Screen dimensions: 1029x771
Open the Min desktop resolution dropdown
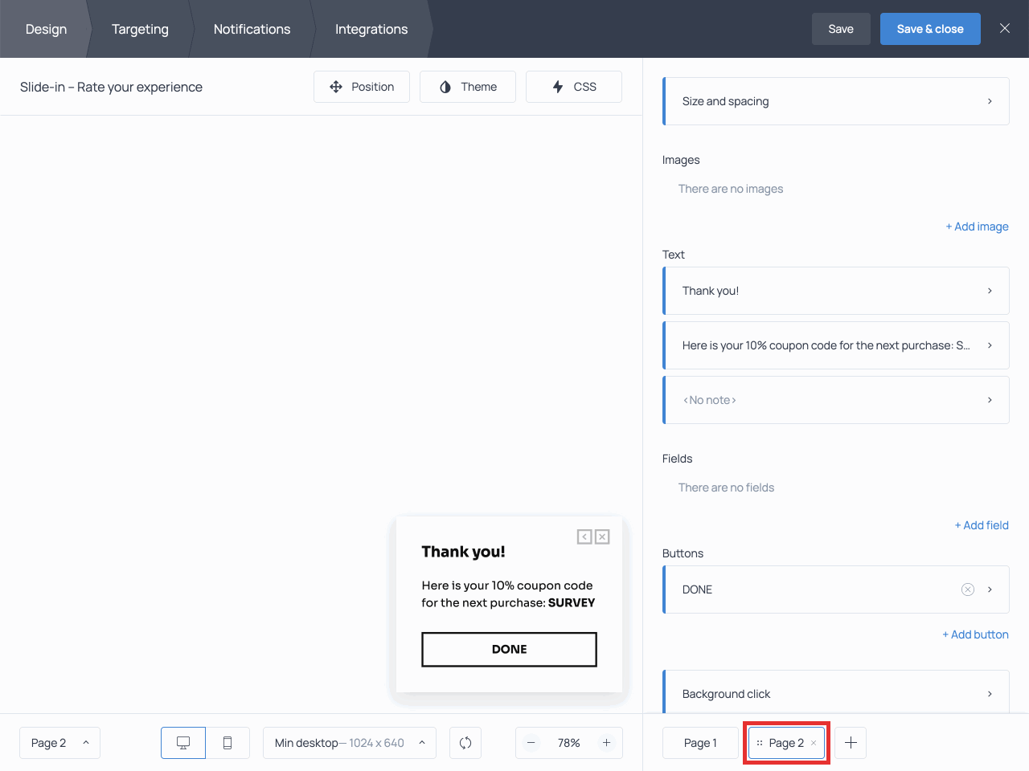(349, 743)
